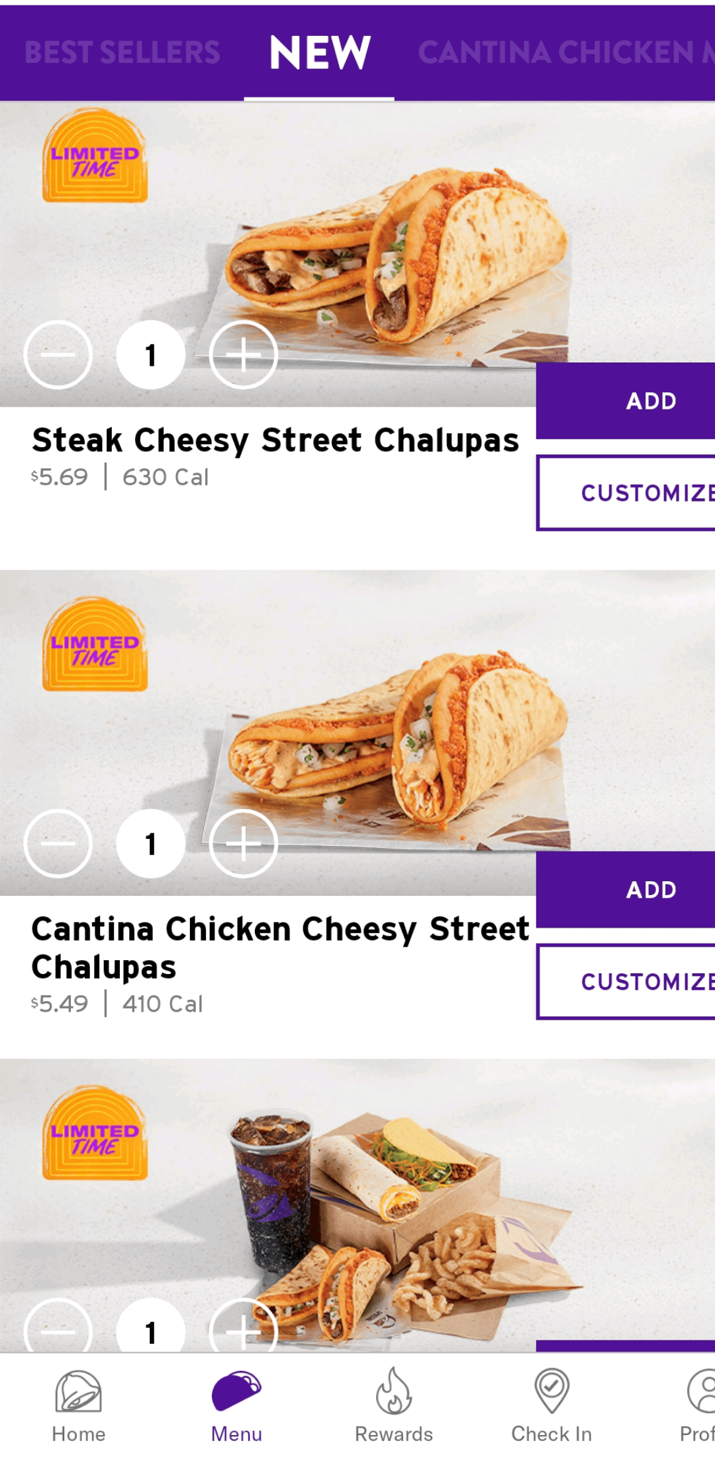Viewport: 715px width, 1457px height.
Task: Open Rewards flame icon
Action: [394, 1390]
